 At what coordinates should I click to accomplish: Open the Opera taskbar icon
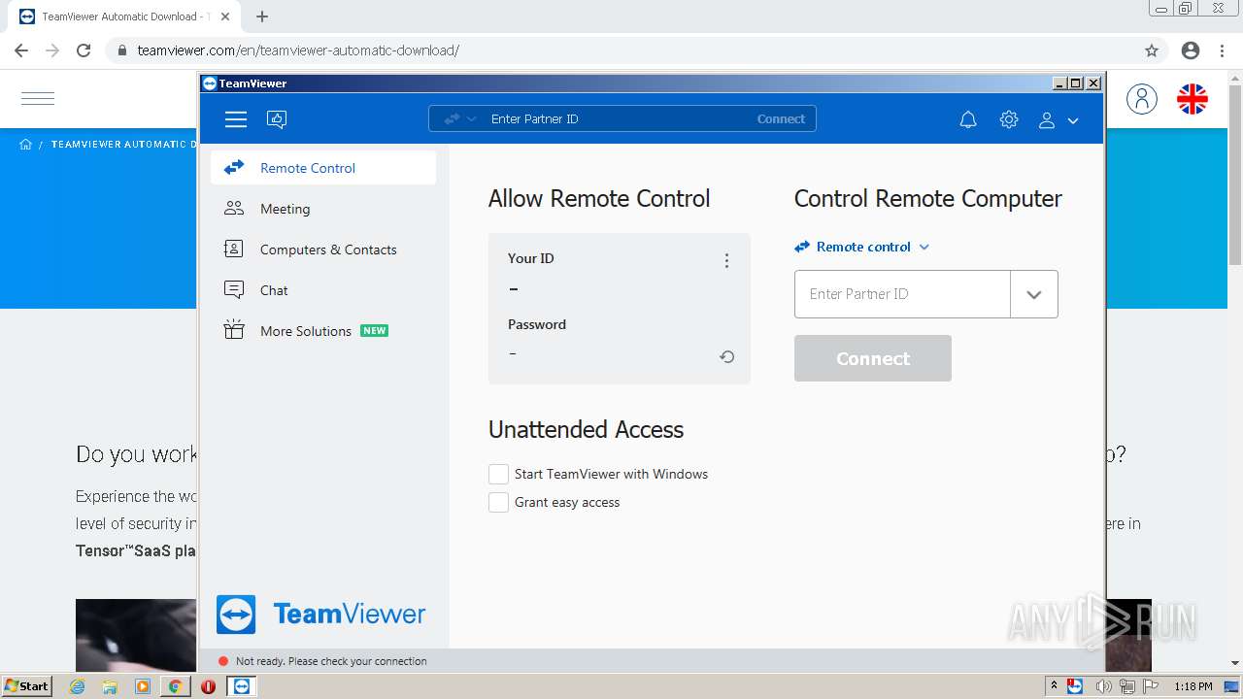click(x=208, y=686)
